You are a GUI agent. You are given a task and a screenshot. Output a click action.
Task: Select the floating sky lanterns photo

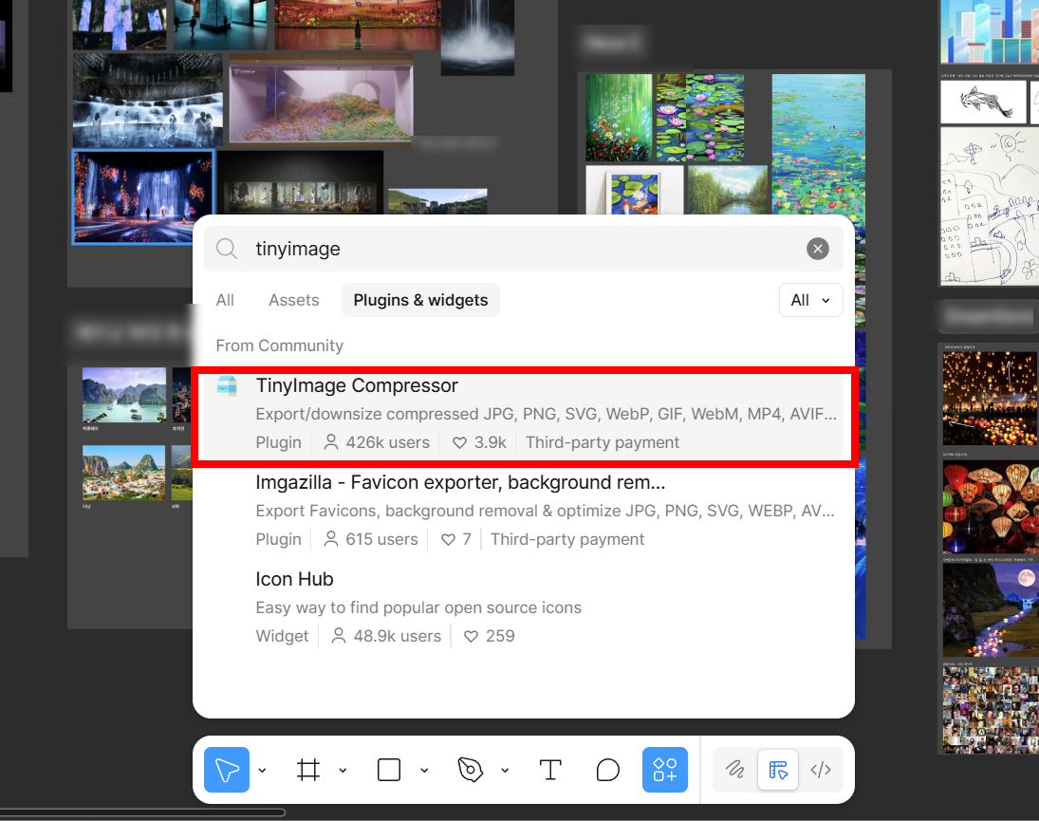point(990,399)
